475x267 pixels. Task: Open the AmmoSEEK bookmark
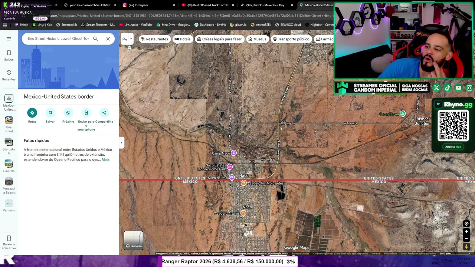[x=261, y=25]
